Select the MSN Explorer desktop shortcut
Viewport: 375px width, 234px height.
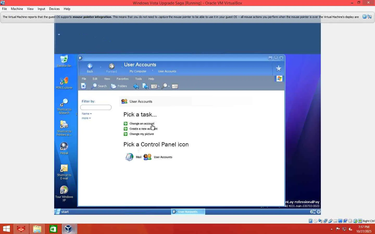point(64,83)
